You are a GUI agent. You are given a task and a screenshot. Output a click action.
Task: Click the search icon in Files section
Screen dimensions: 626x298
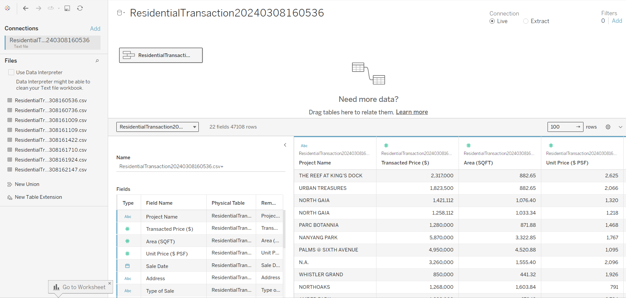(97, 61)
